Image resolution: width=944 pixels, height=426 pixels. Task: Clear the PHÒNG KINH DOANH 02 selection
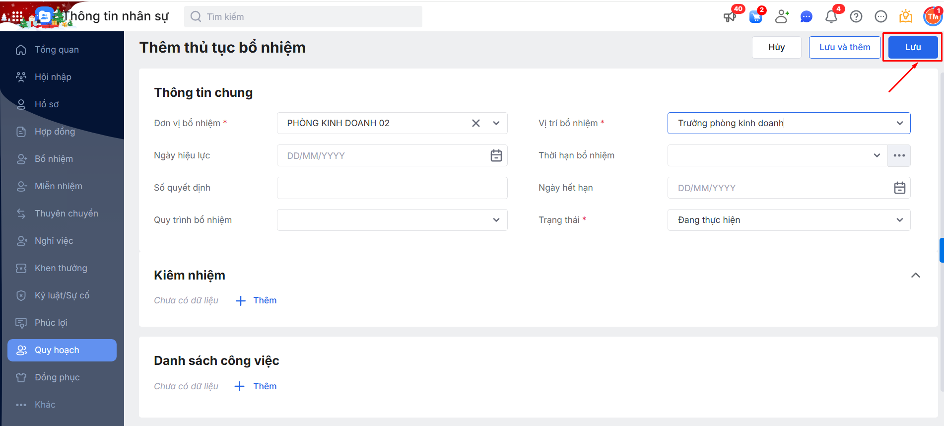[x=475, y=123]
